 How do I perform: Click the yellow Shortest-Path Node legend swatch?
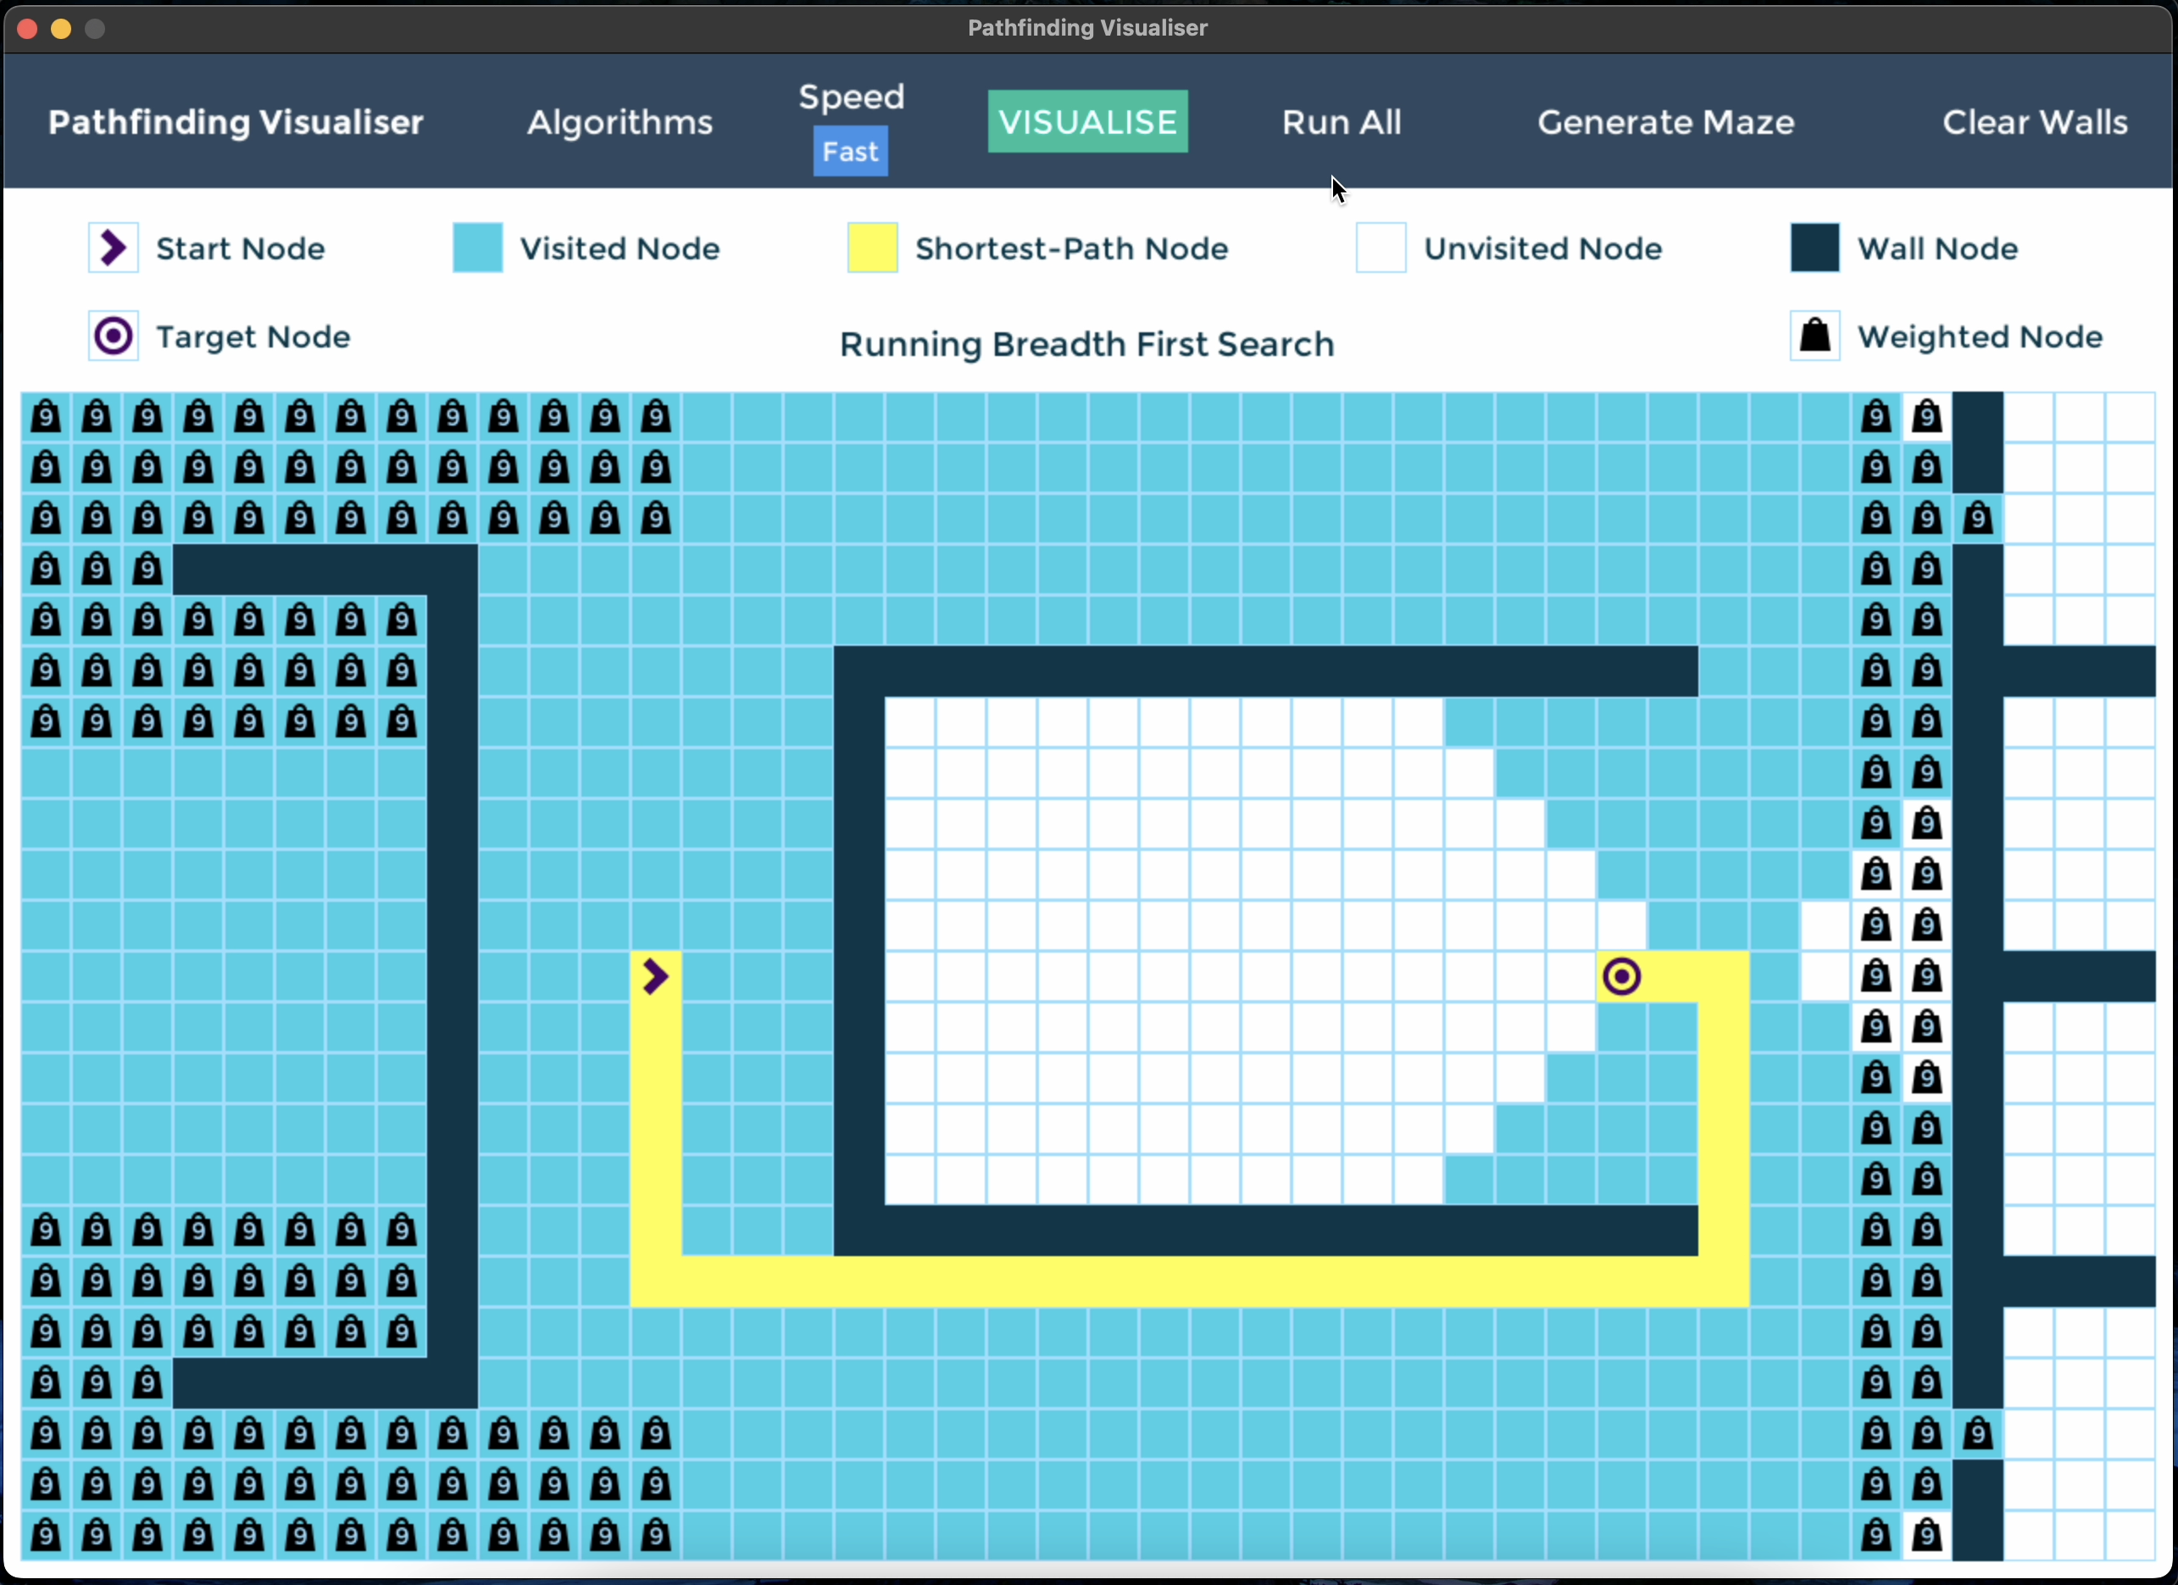click(x=872, y=247)
